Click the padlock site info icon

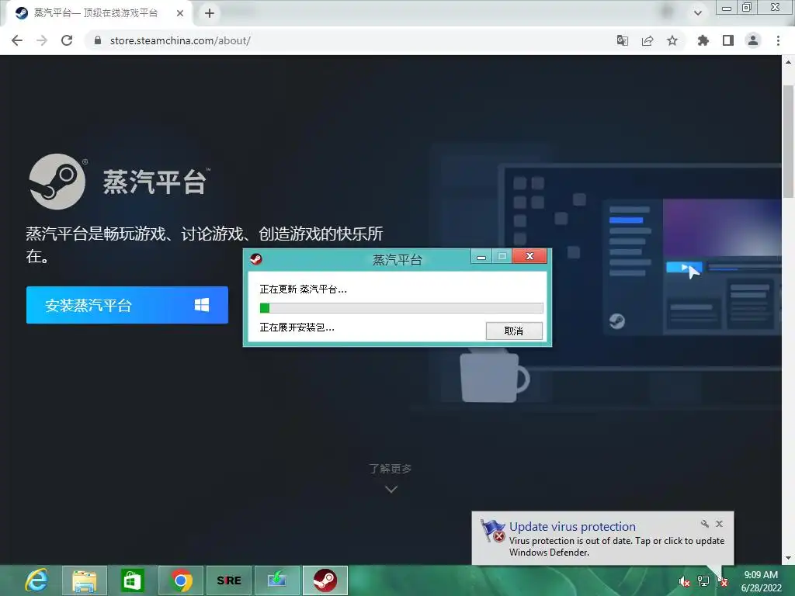[x=98, y=40]
